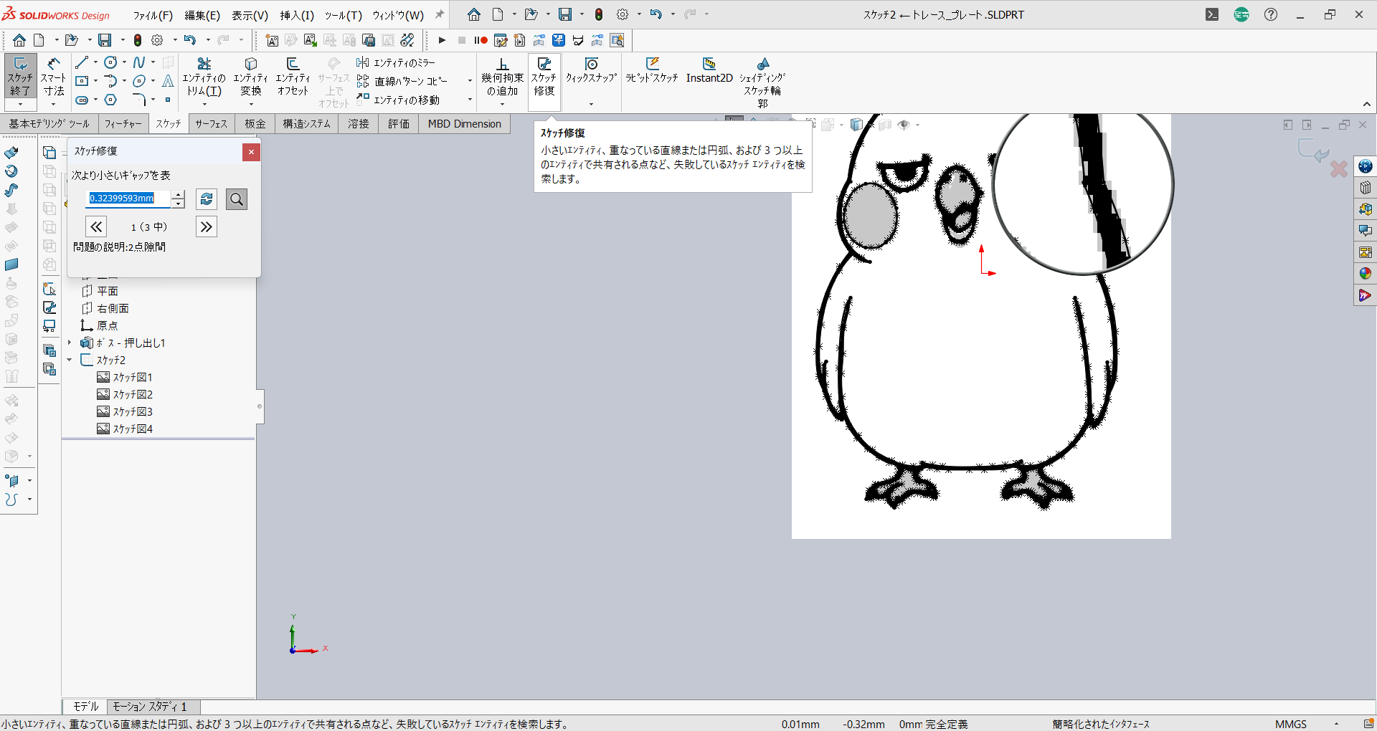
Task: Click the macro play button
Action: (442, 40)
